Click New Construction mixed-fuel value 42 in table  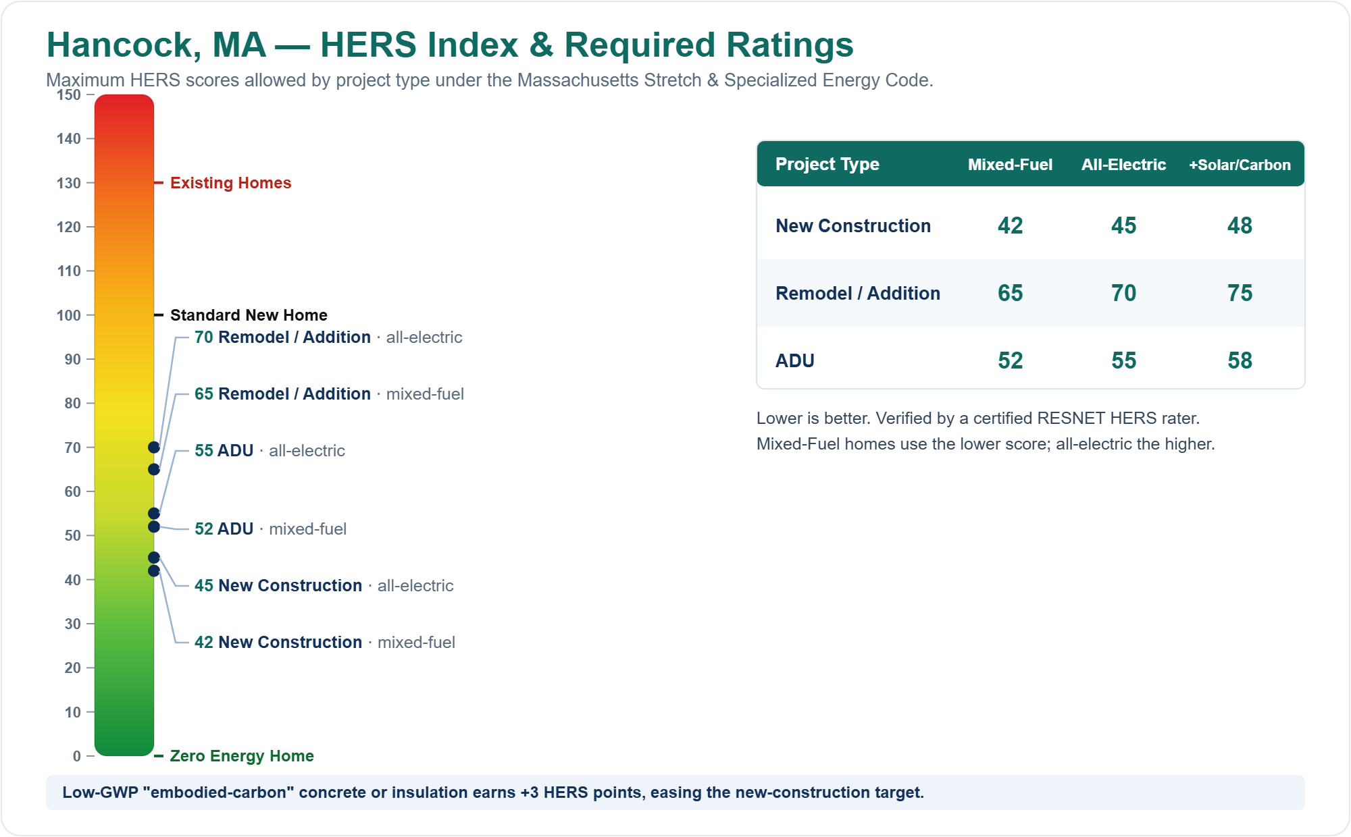pos(1010,225)
